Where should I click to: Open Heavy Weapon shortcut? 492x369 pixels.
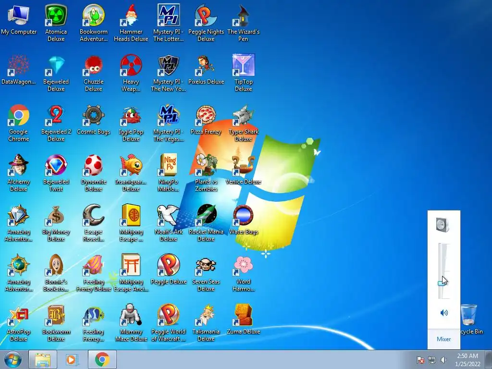pyautogui.click(x=131, y=73)
